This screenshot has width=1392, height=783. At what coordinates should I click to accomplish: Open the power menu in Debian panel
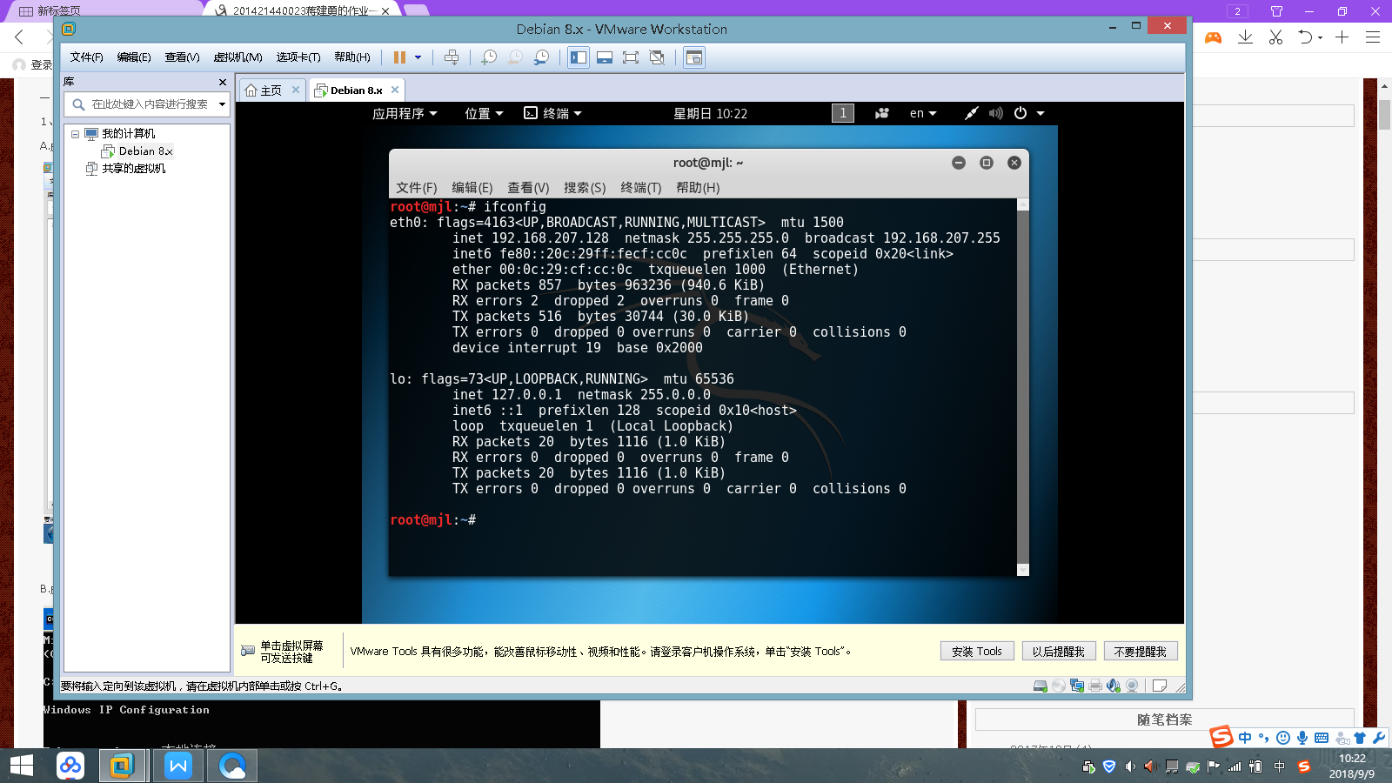point(1028,113)
